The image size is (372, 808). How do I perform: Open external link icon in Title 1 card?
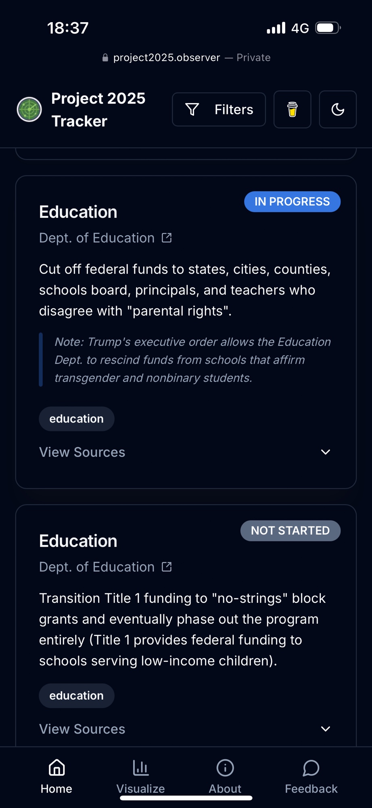click(x=167, y=567)
